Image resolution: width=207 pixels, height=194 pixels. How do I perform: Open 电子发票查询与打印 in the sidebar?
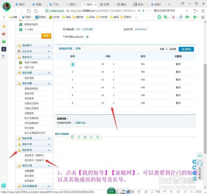pos(35,133)
